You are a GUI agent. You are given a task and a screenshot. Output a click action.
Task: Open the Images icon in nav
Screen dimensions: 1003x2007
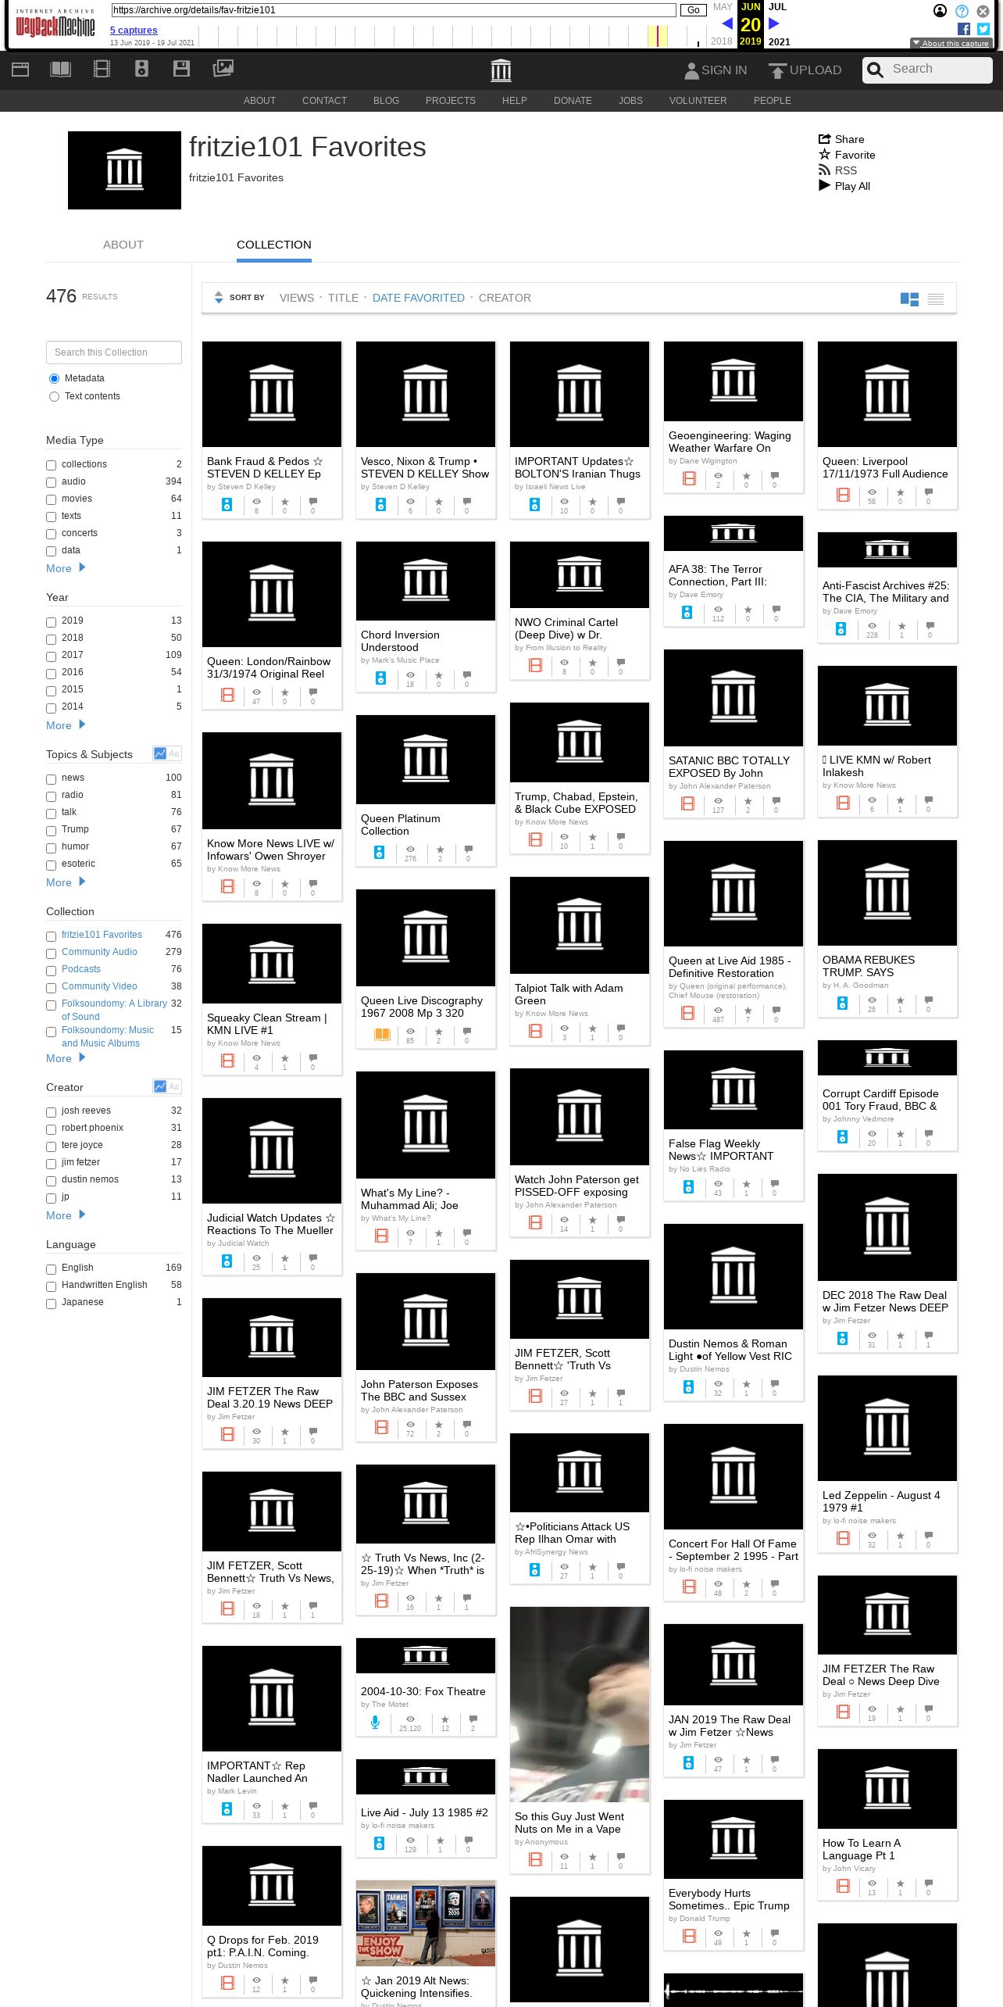223,69
